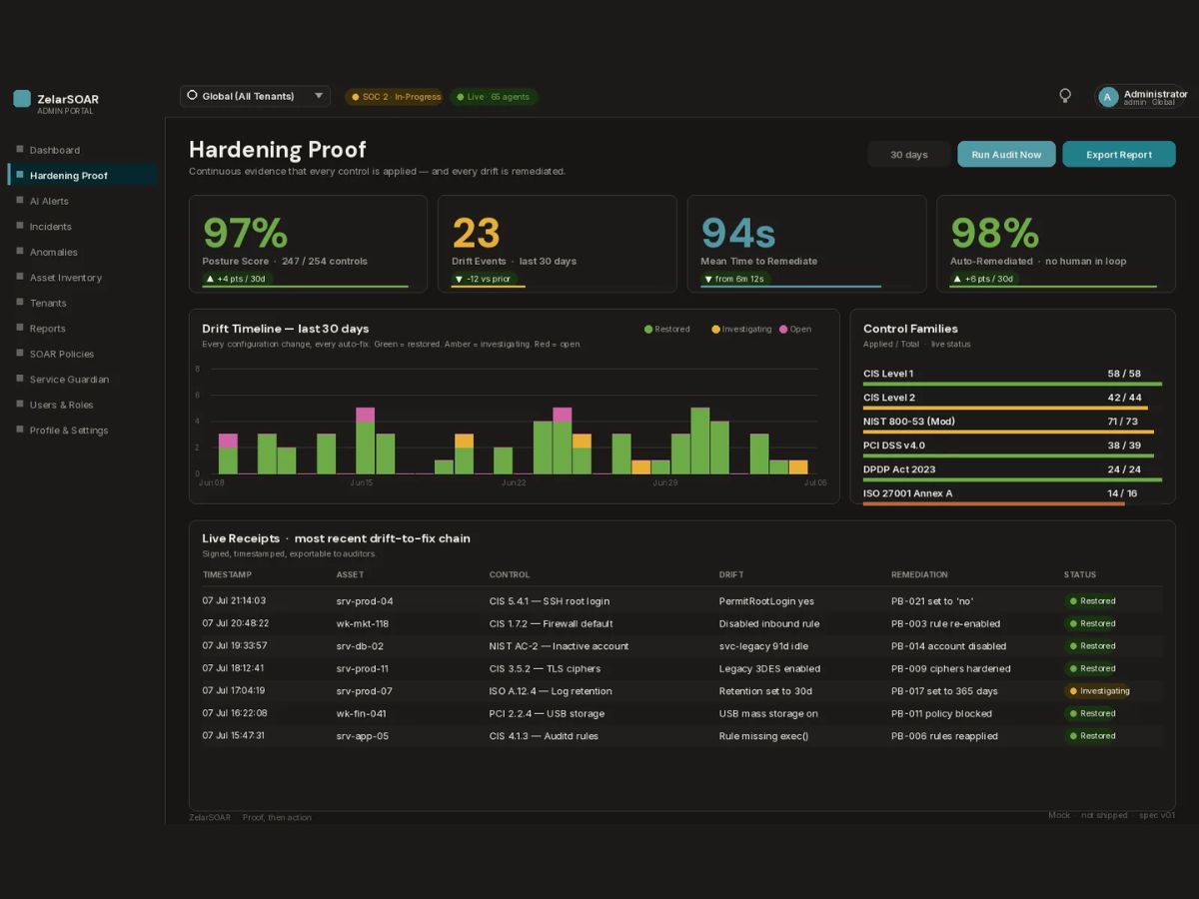Navigate to Tenants page
The image size is (1199, 899).
(x=48, y=303)
